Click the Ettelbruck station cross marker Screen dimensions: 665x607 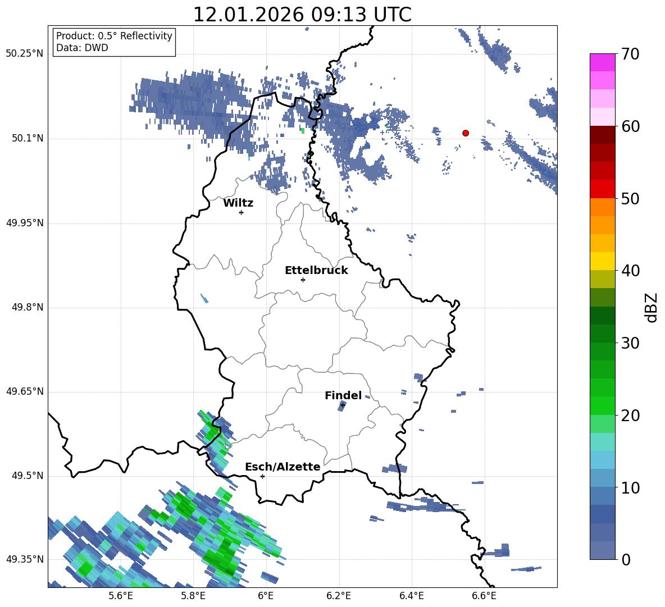click(x=303, y=280)
